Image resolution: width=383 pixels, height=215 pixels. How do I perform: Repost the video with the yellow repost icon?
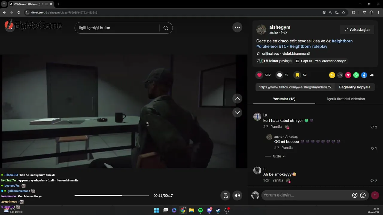[332, 75]
